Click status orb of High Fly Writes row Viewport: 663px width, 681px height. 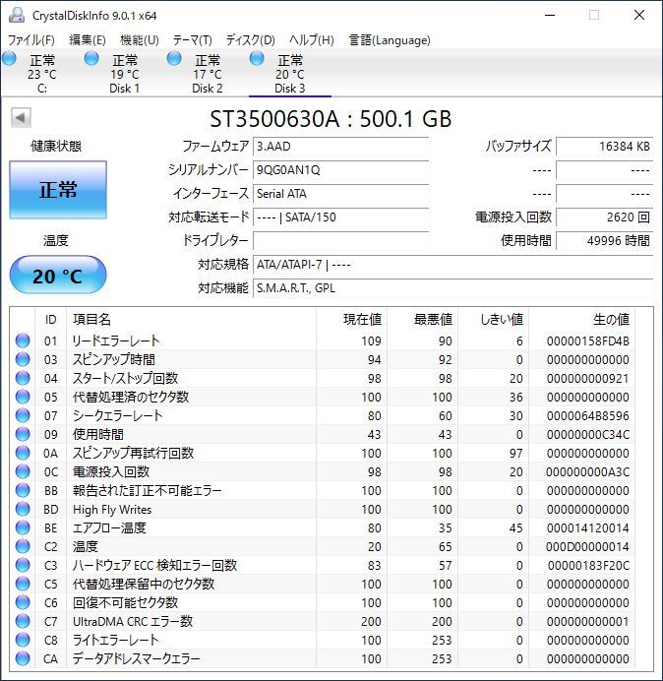coord(23,509)
